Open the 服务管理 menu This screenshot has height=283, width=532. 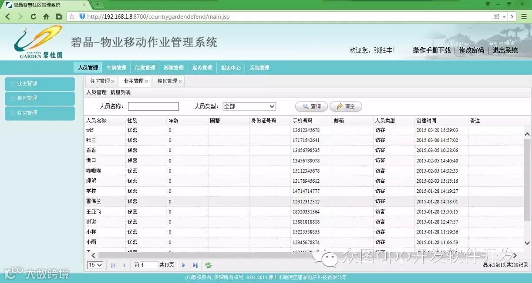[x=202, y=68]
